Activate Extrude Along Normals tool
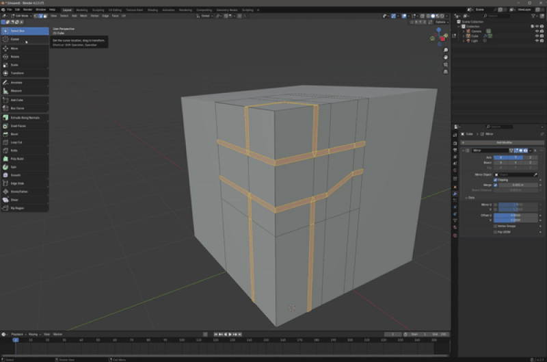 (x=25, y=118)
